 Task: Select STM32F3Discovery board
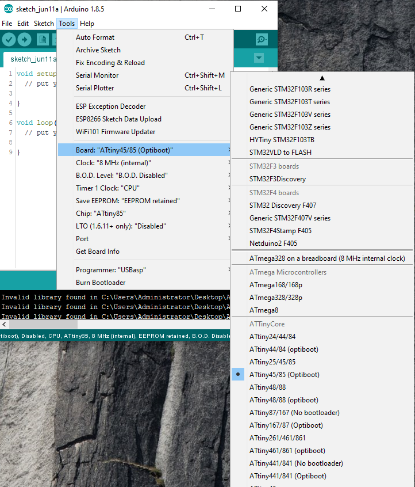click(322, 179)
